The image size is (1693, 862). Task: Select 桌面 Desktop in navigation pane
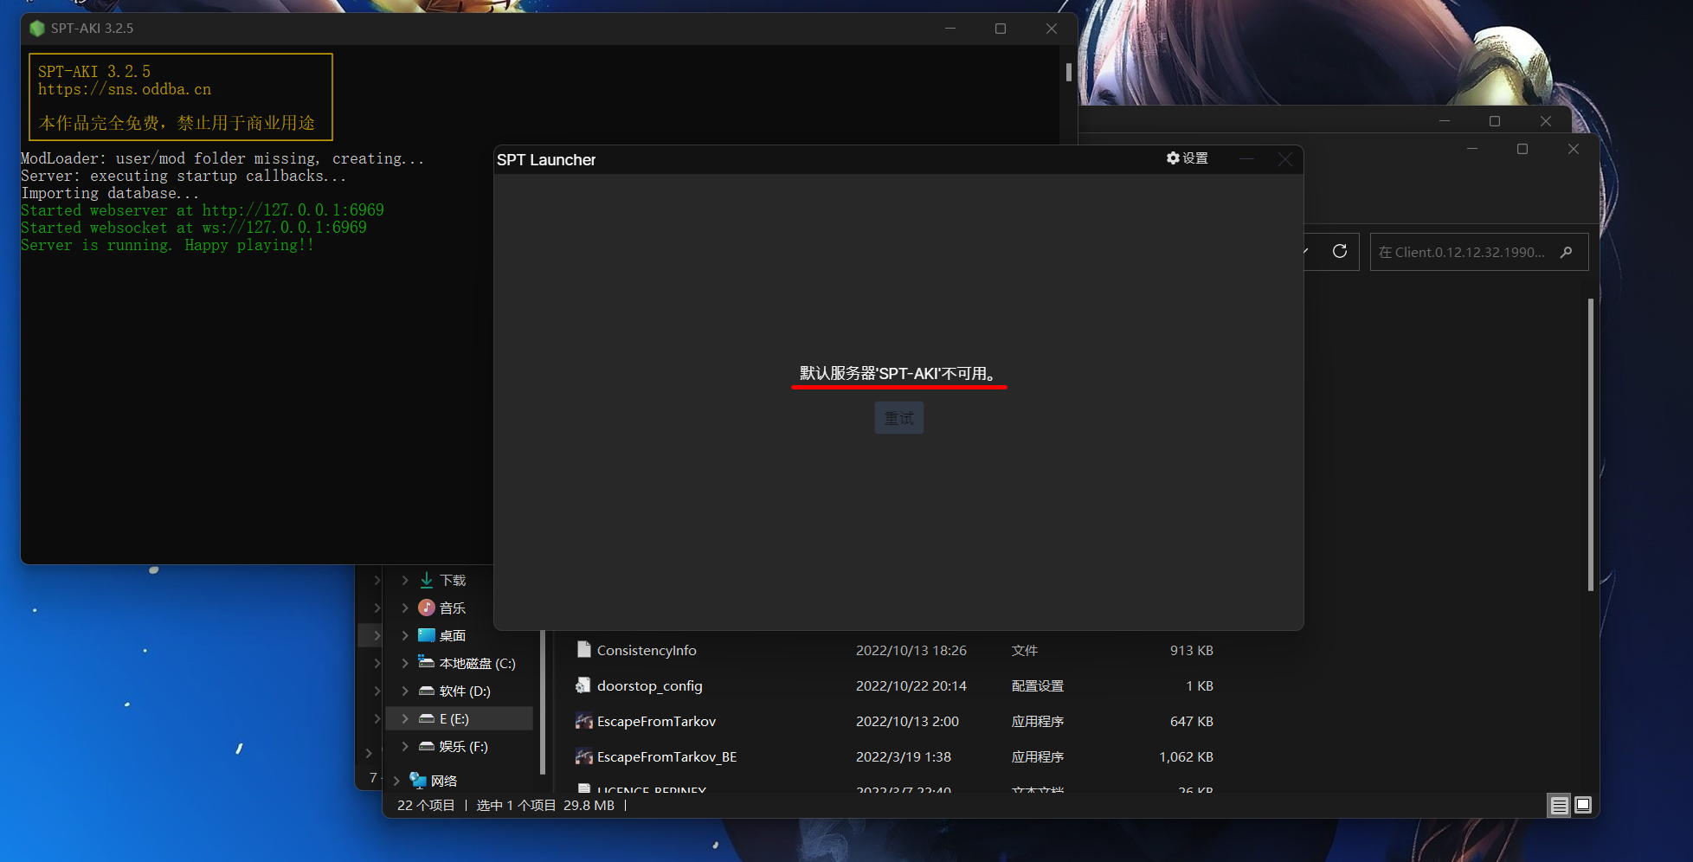coord(453,635)
